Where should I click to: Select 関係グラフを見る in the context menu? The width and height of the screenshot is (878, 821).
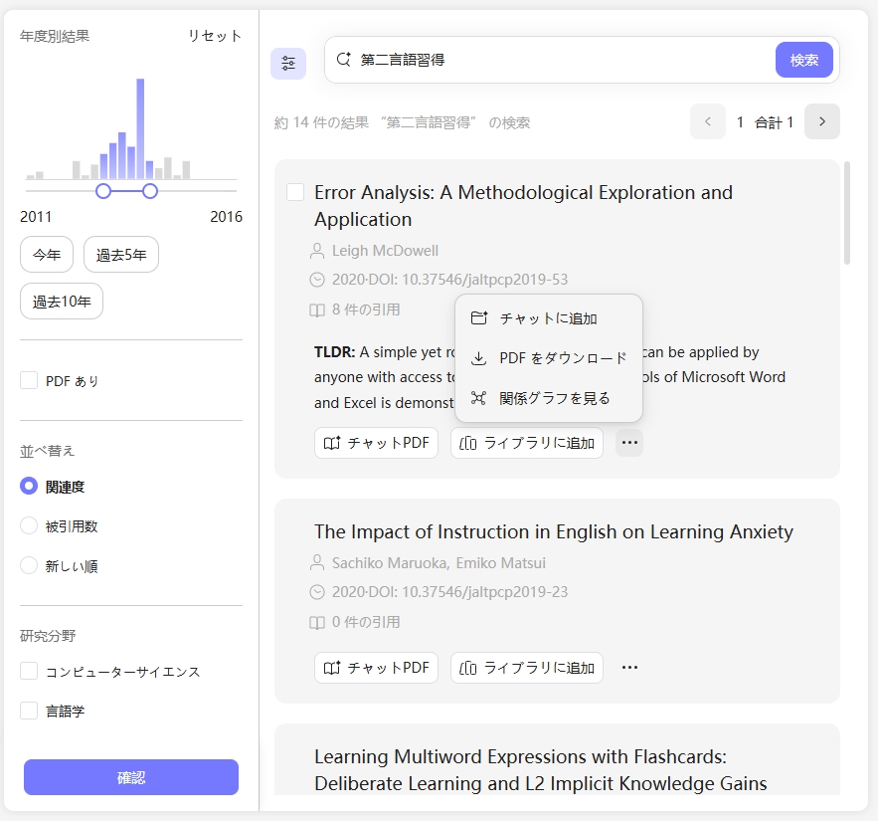pos(546,396)
